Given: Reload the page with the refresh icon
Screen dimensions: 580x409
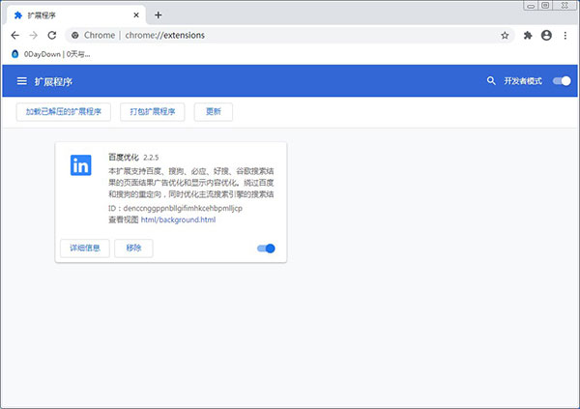Looking at the screenshot, I should pos(52,35).
